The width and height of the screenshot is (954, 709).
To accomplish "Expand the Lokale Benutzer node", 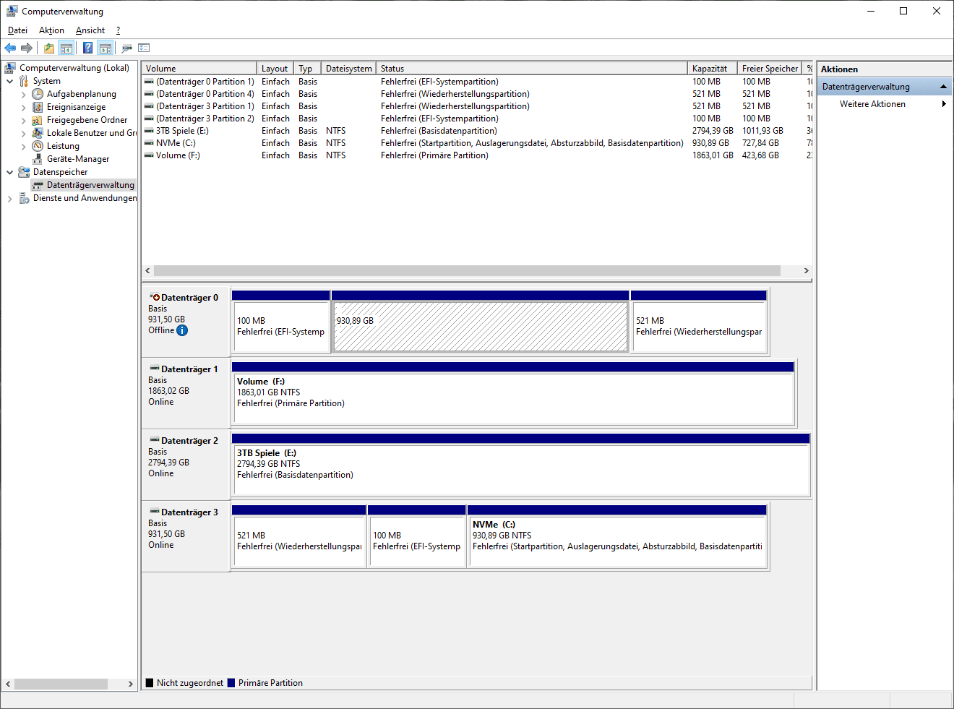I will [24, 133].
